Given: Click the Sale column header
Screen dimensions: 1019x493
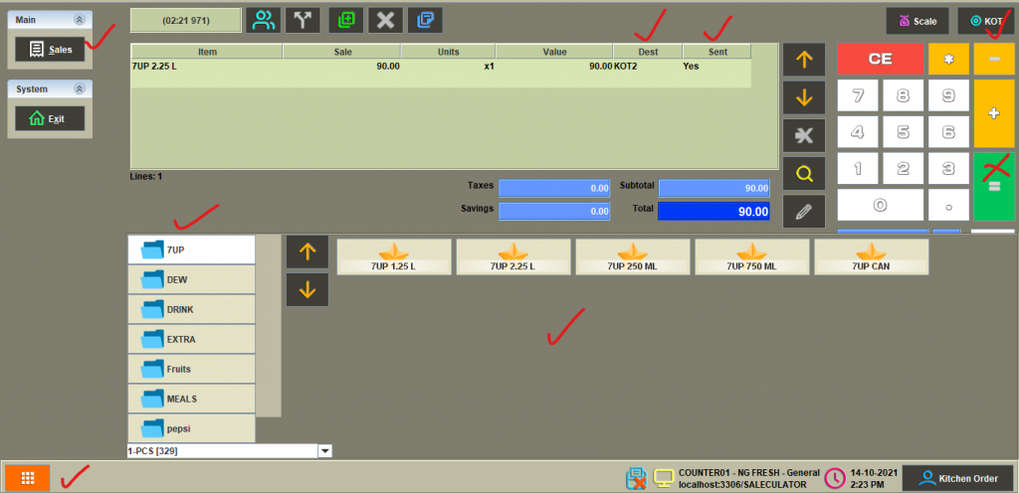Looking at the screenshot, I should click(342, 52).
